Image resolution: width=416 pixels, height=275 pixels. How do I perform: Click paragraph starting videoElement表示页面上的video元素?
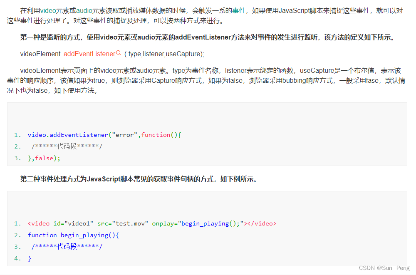click(x=206, y=80)
